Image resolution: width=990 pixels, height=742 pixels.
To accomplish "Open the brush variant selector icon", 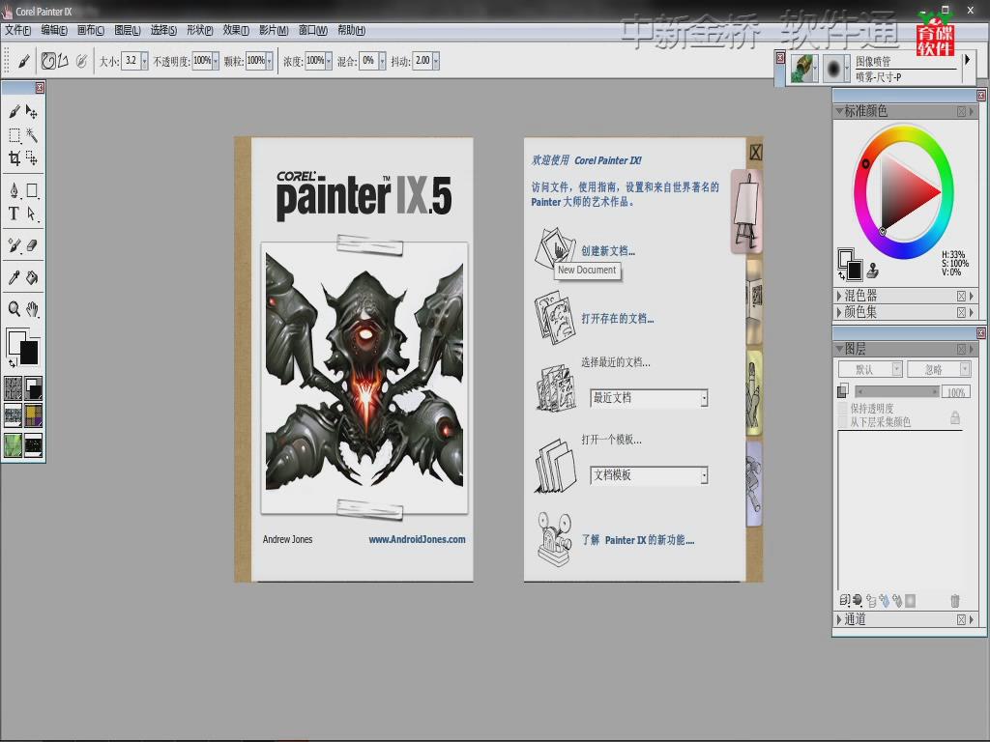I will click(x=834, y=69).
